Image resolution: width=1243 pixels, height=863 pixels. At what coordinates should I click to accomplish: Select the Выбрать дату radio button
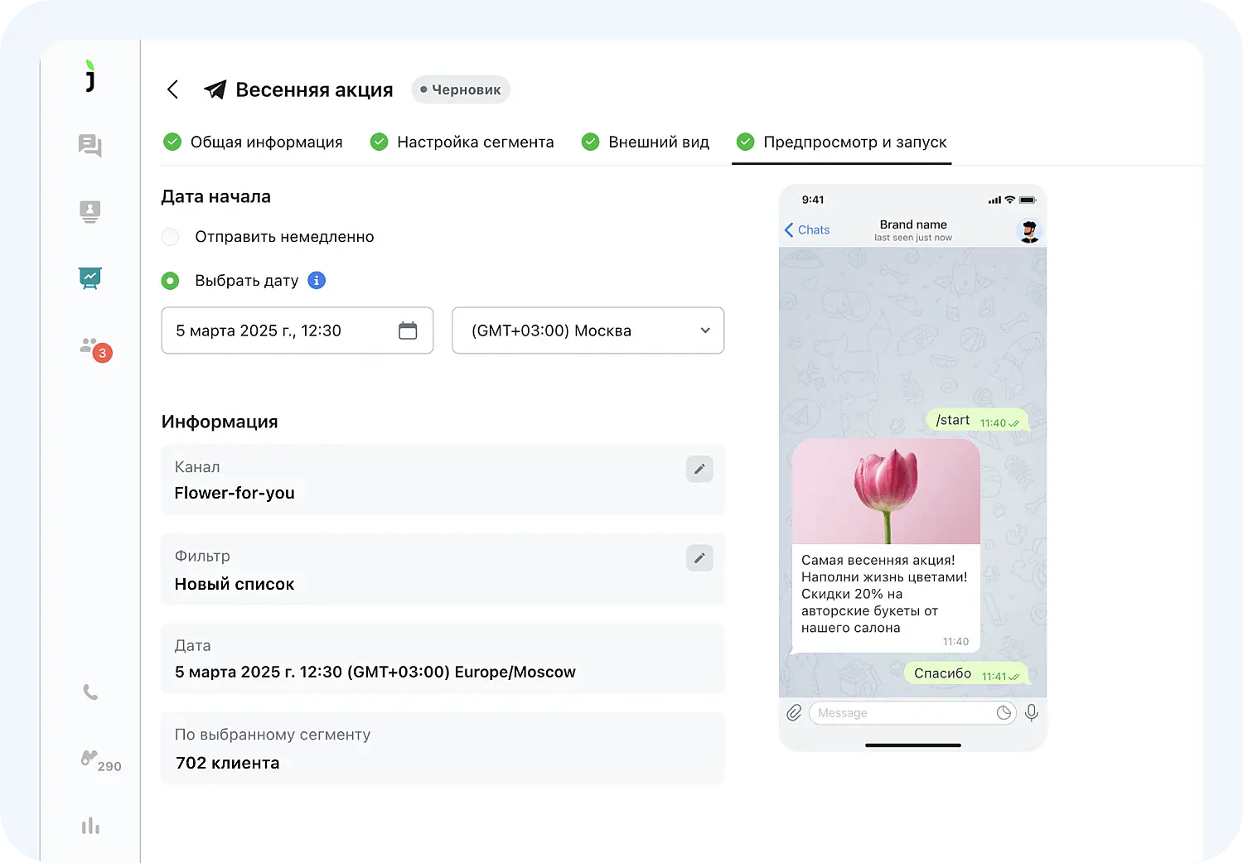tap(170, 280)
